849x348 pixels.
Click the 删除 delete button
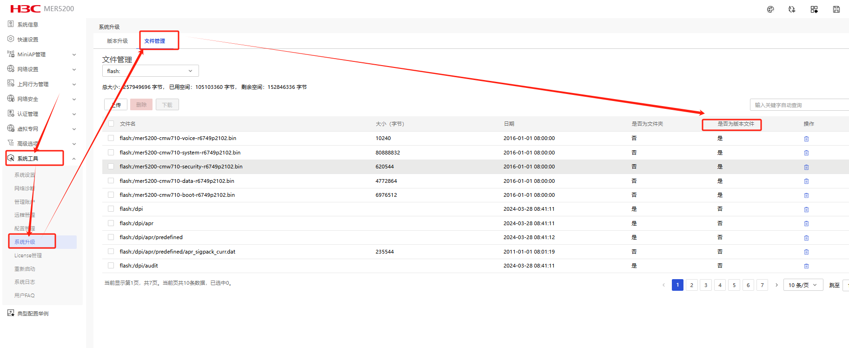coord(141,105)
